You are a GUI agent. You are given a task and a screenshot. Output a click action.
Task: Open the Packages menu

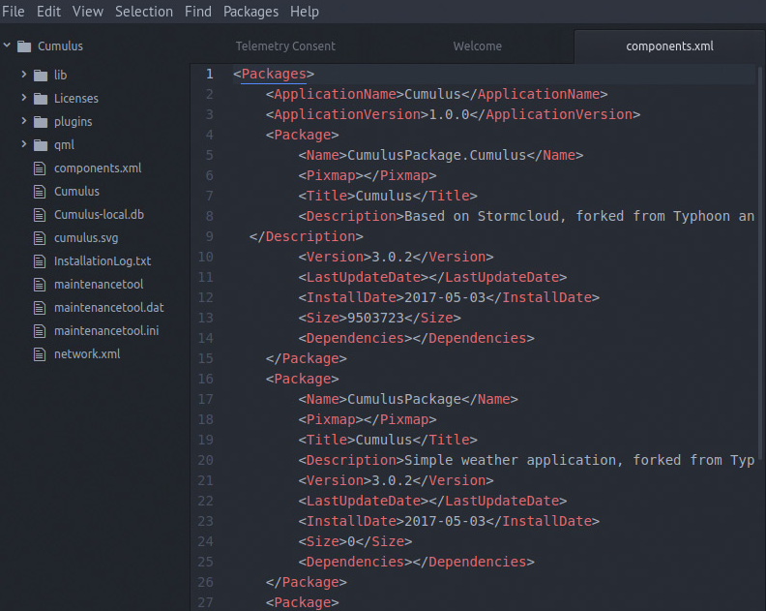pos(250,12)
